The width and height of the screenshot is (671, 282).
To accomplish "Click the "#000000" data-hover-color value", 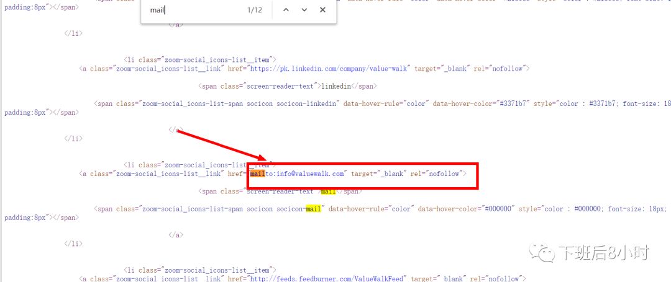I will [x=498, y=209].
